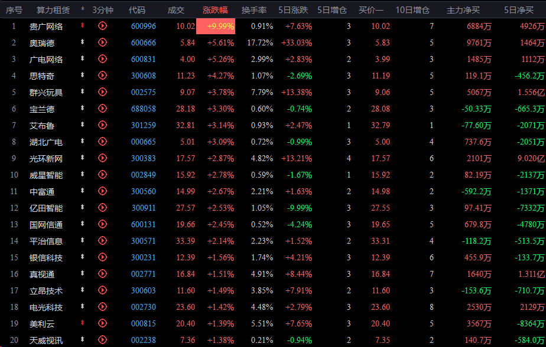This screenshot has height=347, width=546.
Task: Select the 立昂技术 row by its name
Action: 46,290
